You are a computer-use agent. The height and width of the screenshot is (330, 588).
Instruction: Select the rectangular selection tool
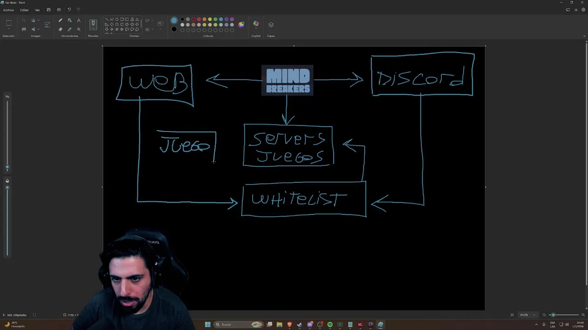[x=9, y=22]
